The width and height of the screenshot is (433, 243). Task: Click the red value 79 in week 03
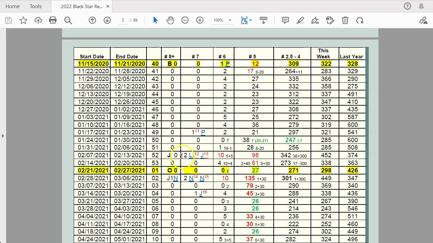tap(250, 186)
